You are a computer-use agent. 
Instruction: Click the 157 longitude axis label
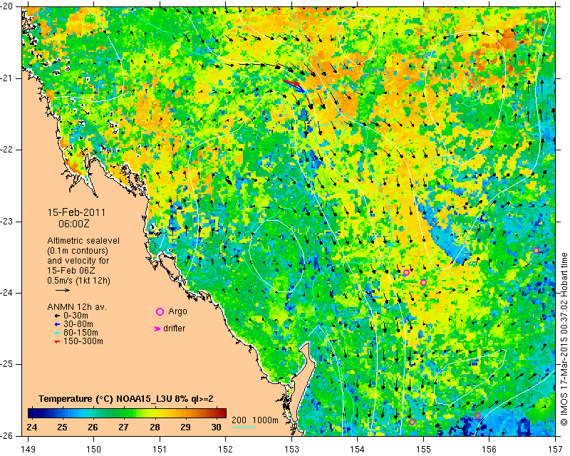point(556,450)
